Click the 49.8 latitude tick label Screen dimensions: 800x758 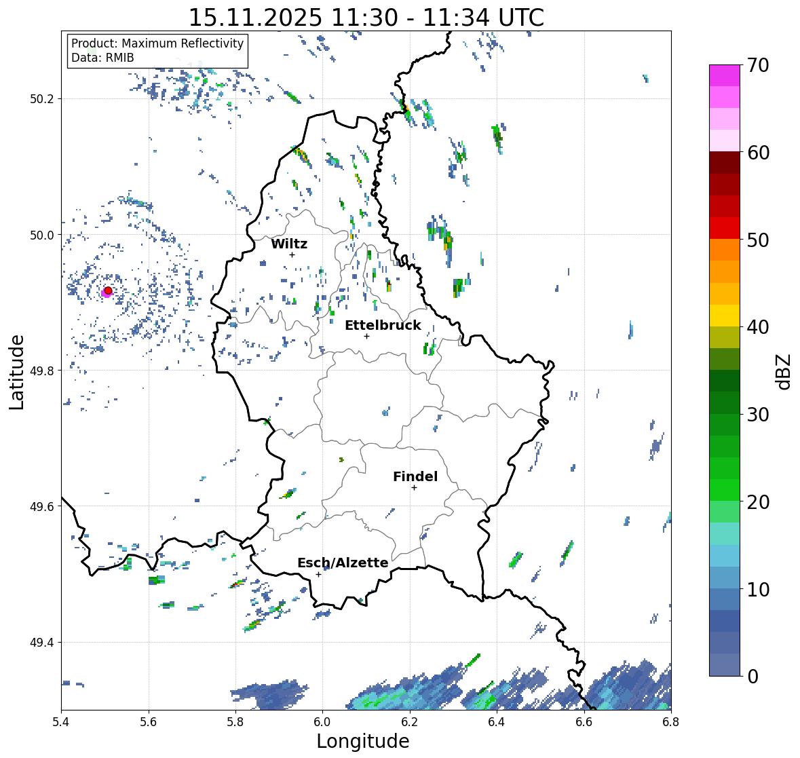point(43,371)
